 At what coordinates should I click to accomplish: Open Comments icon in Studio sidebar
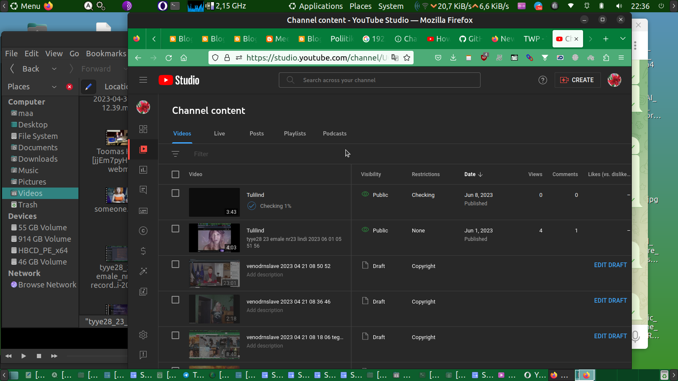tap(143, 190)
